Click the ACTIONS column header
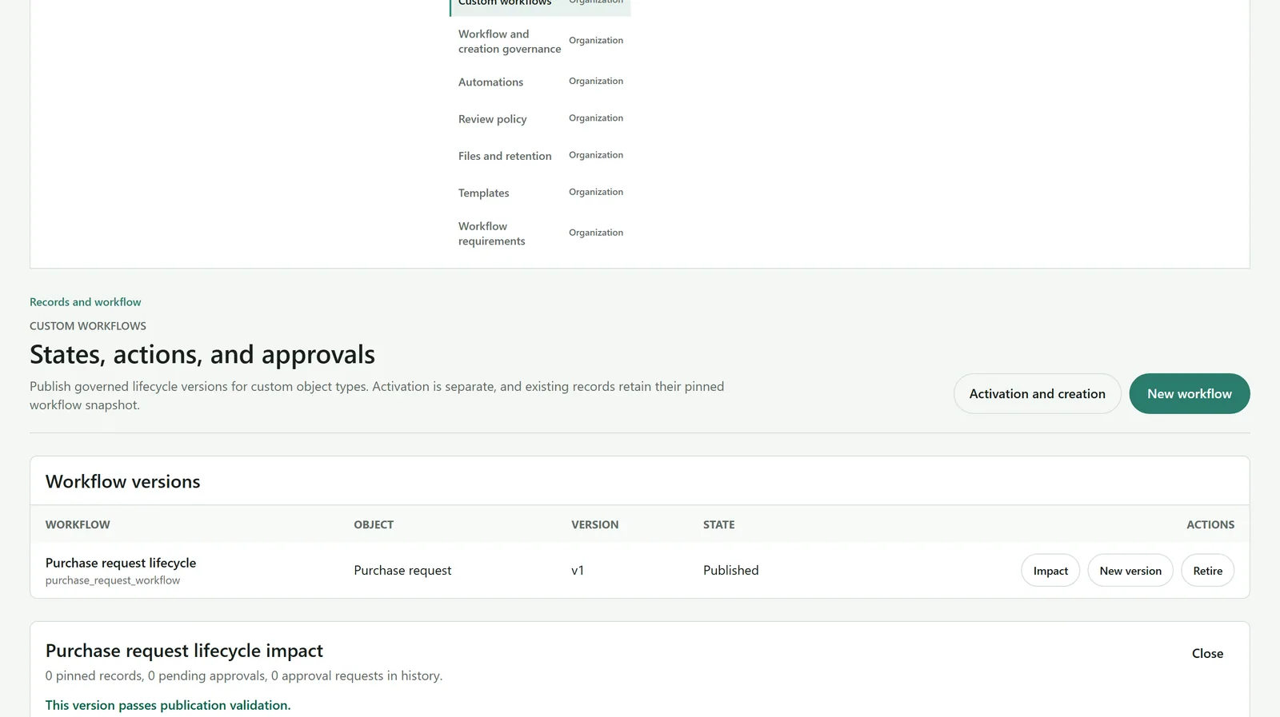 pyautogui.click(x=1210, y=525)
